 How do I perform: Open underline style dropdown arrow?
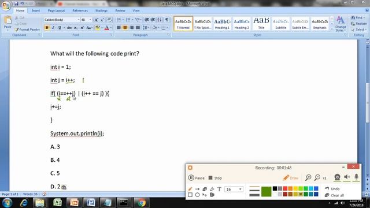[64, 28]
